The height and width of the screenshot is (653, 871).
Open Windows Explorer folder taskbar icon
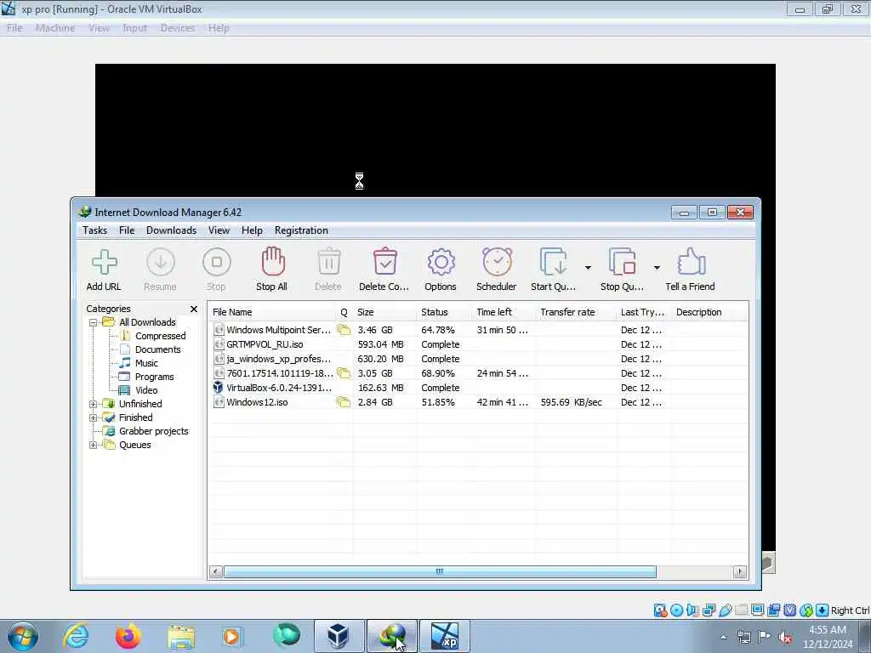(x=181, y=636)
